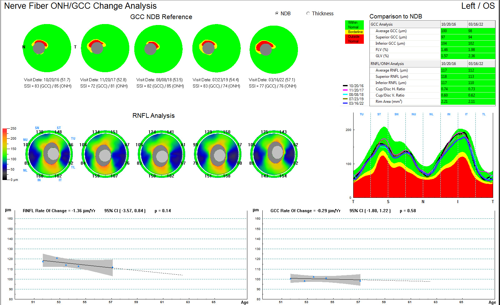This screenshot has height=305, width=500.
Task: Click the Borderline yellow legend swatch
Action: coord(354,32)
